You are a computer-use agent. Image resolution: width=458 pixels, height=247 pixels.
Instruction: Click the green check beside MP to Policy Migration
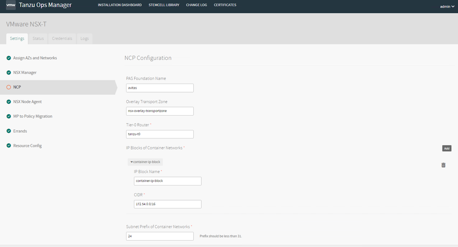pos(9,116)
